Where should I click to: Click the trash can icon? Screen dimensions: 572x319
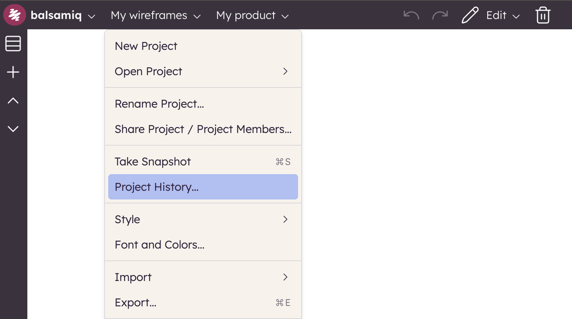click(x=543, y=15)
